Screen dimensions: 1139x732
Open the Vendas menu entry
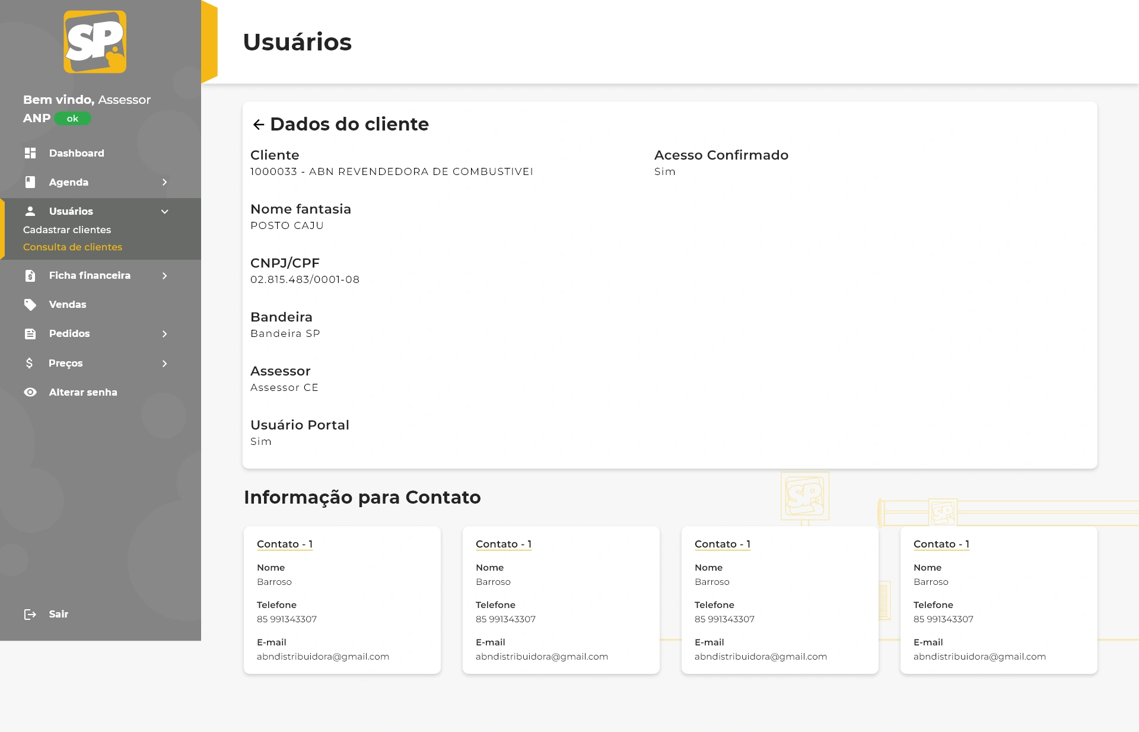[x=68, y=305]
